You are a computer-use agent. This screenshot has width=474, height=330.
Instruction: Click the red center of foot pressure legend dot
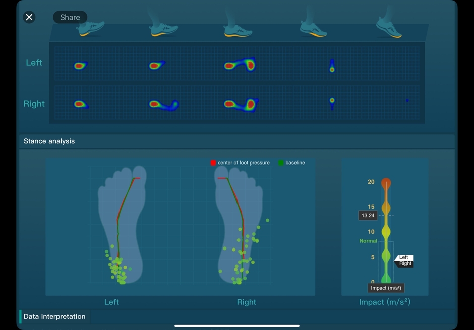point(213,163)
